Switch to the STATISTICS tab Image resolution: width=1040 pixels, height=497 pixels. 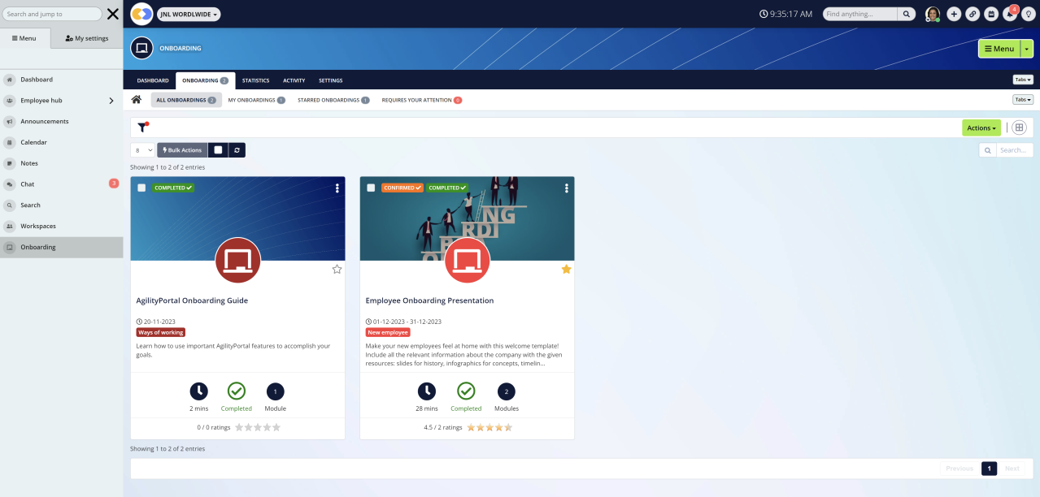(x=255, y=80)
